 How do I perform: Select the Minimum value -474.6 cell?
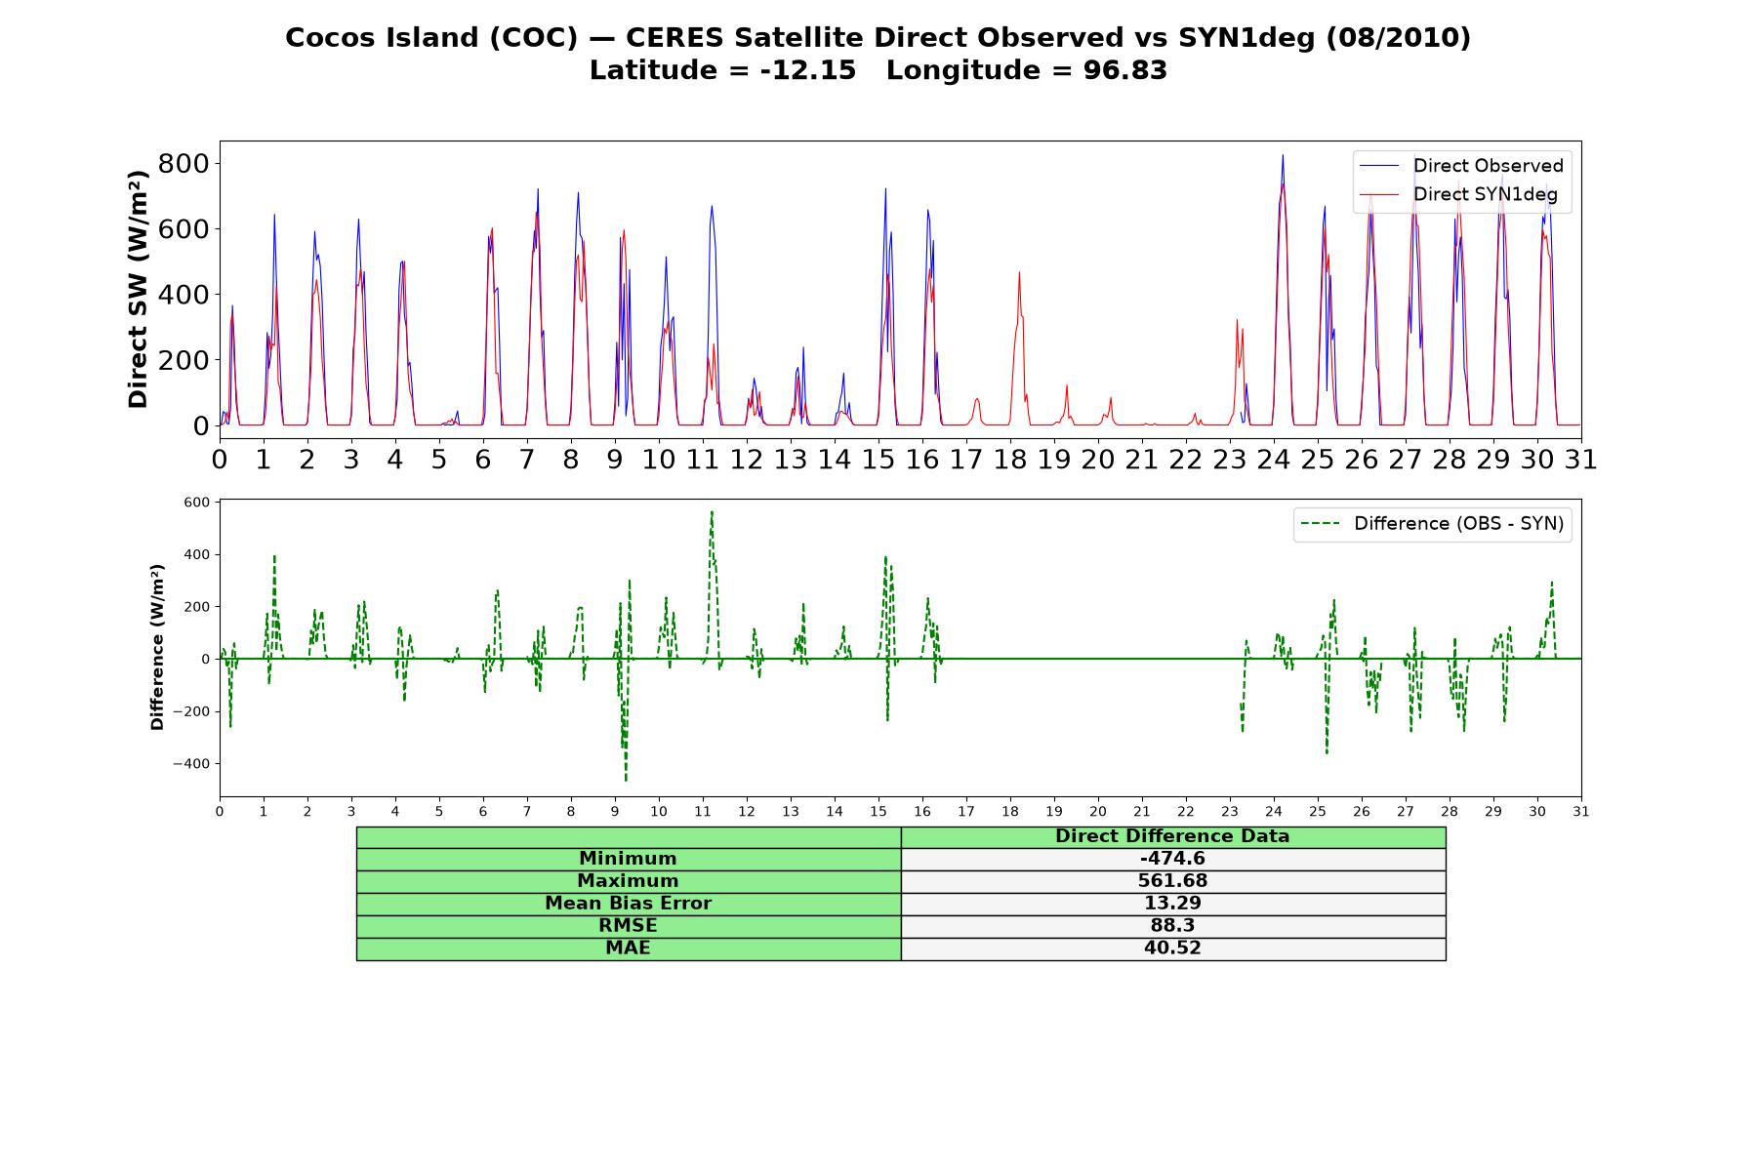[x=1173, y=859]
